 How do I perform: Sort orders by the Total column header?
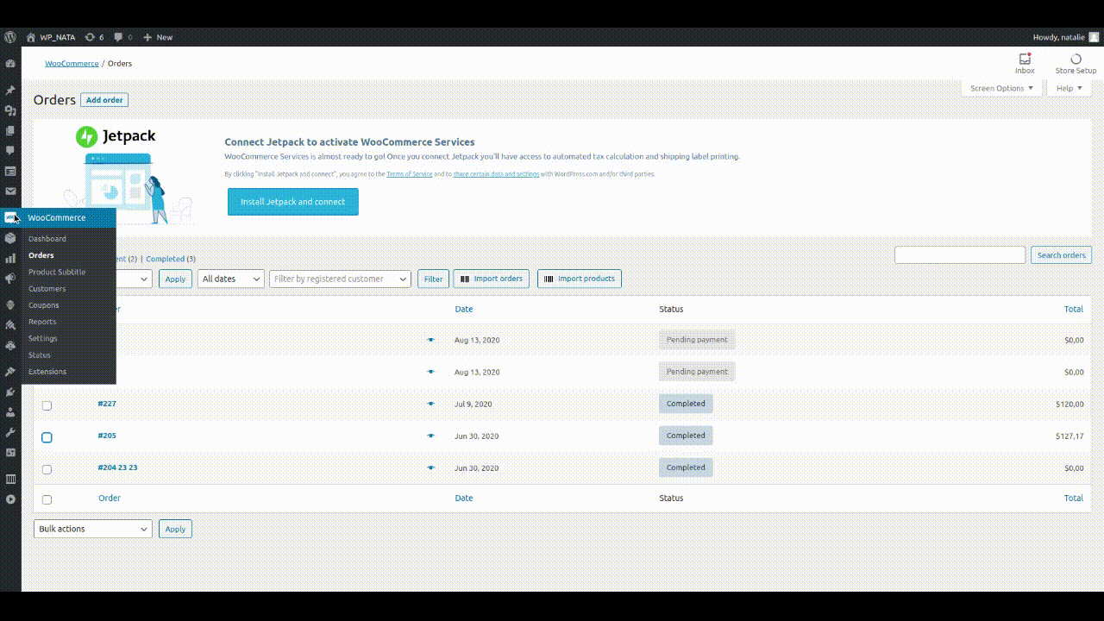pyautogui.click(x=1074, y=309)
